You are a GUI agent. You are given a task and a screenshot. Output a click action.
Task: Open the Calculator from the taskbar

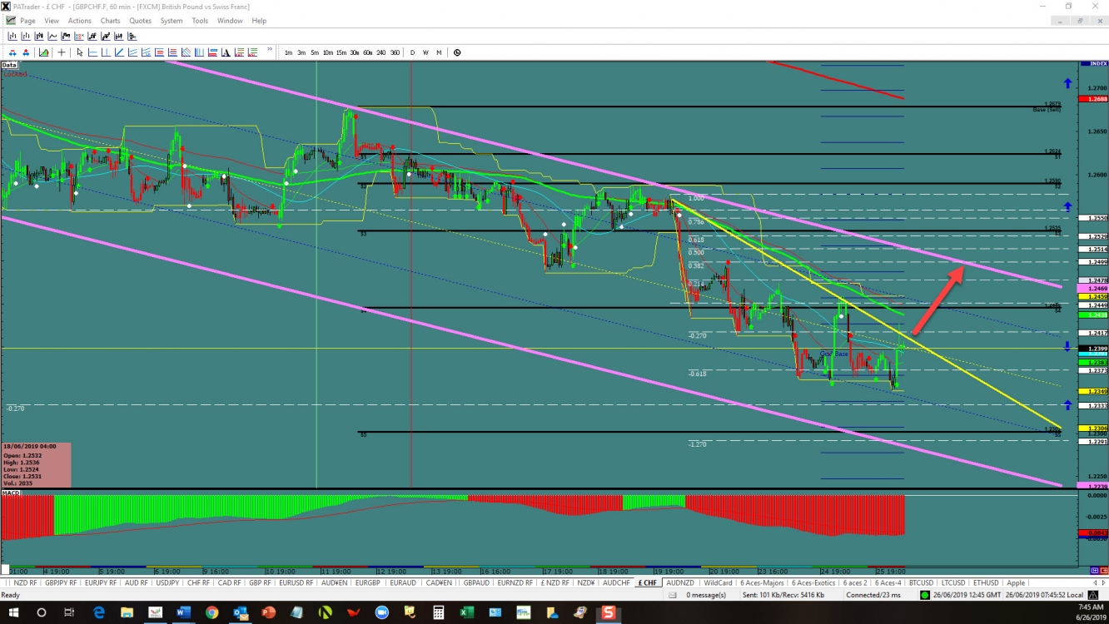tap(439, 612)
